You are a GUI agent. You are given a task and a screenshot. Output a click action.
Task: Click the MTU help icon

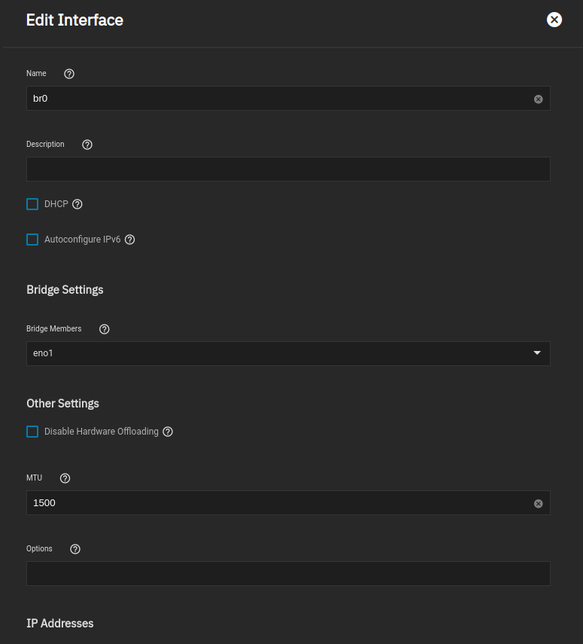pyautogui.click(x=65, y=478)
